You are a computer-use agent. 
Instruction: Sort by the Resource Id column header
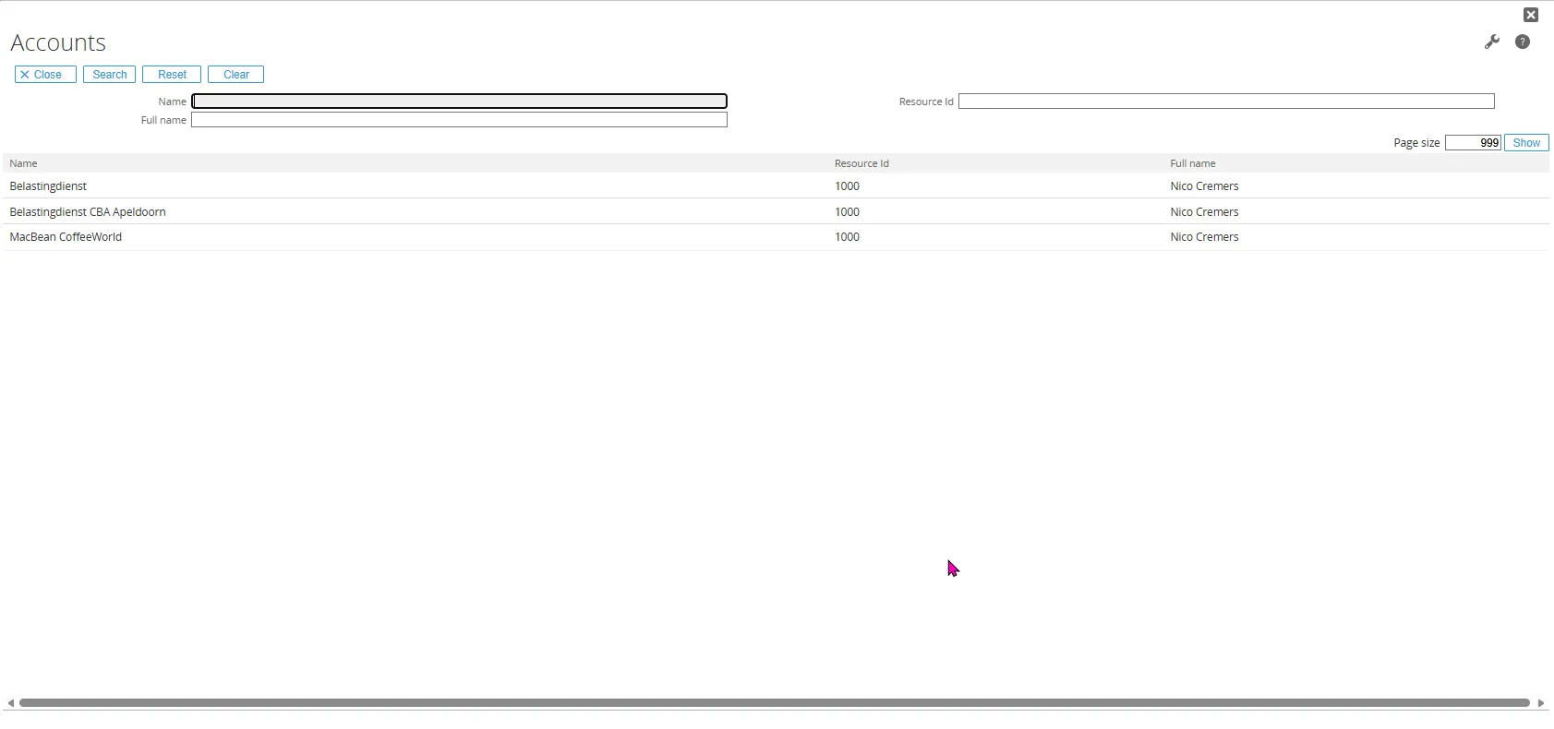861,163
